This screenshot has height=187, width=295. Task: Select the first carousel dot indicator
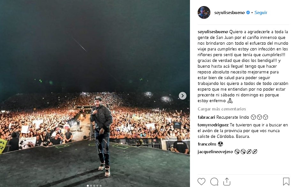coord(88,186)
